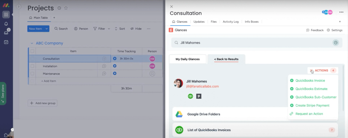Open the Installation row conversation icon
Screen dimensions: 348x138
coord(104,66)
